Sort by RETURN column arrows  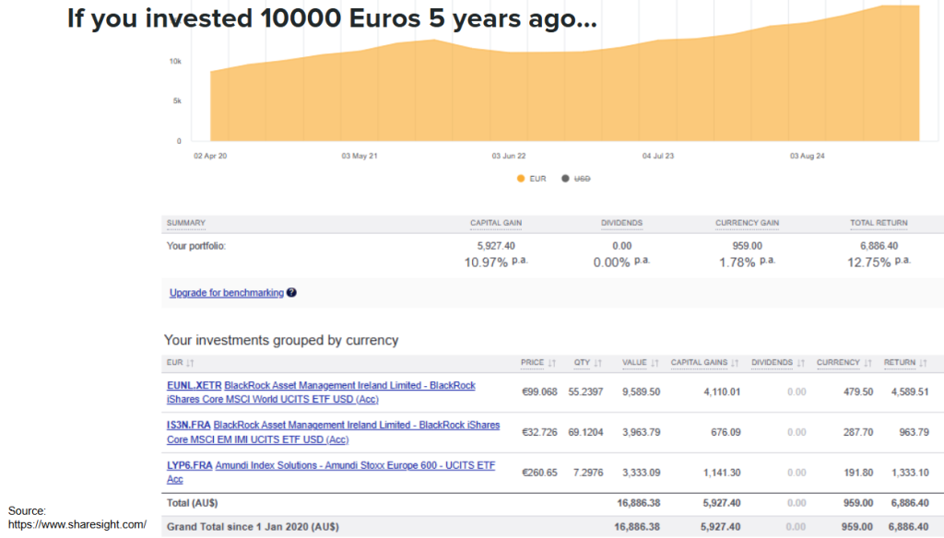pyautogui.click(x=923, y=363)
